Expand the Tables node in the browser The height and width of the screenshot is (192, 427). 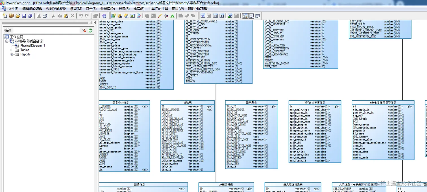12,50
